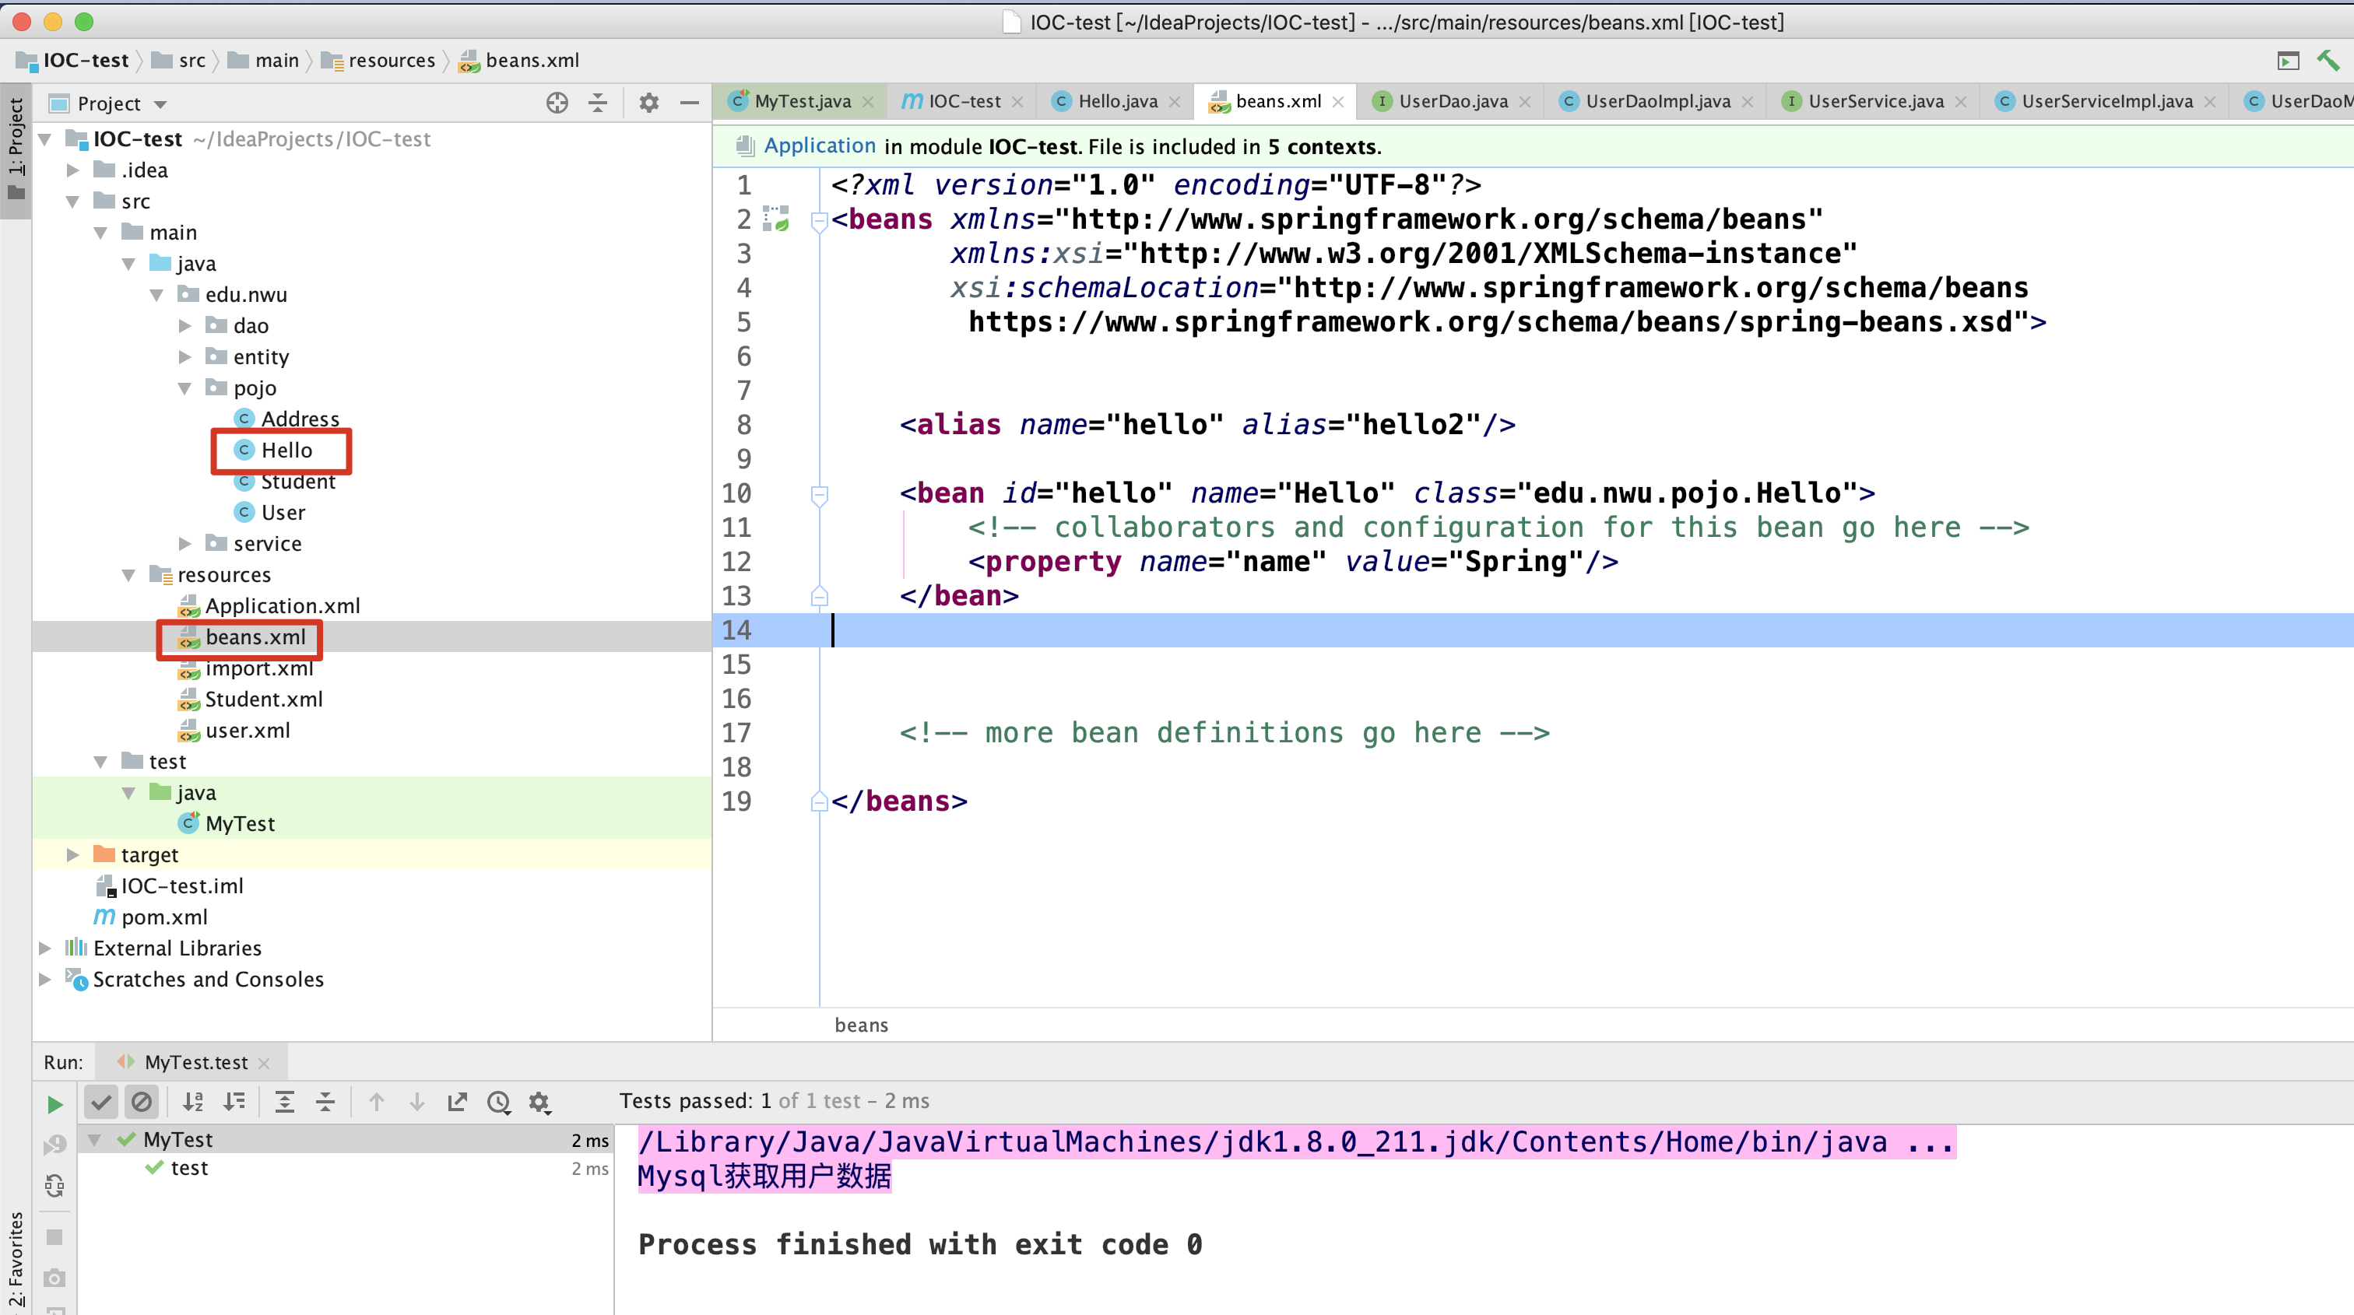Click the locate/scroll from source target icon
The width and height of the screenshot is (2354, 1315).
[557, 102]
